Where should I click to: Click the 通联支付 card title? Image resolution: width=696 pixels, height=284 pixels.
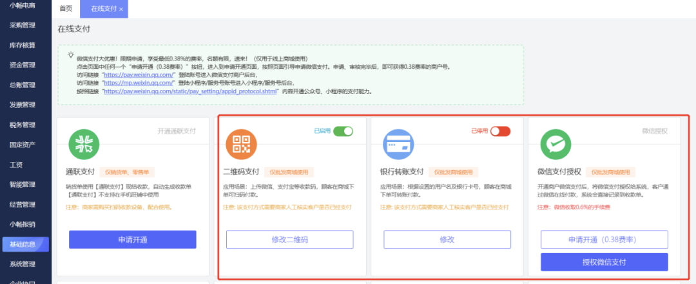(80, 172)
